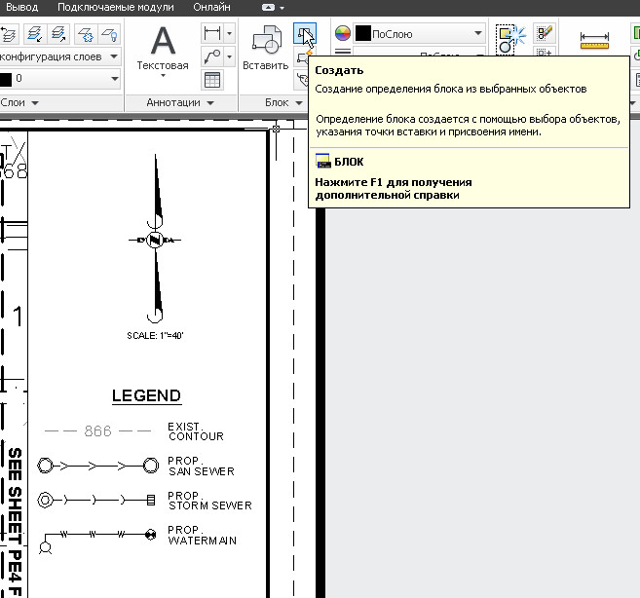This screenshot has width=640, height=598.
Task: Click the ribbon minimize toggle button
Action: point(268,8)
